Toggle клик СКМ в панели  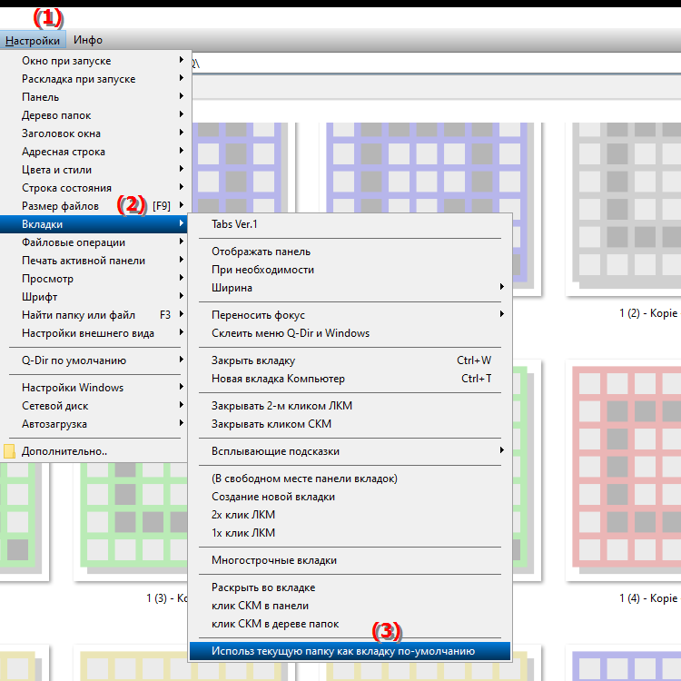[350, 607]
